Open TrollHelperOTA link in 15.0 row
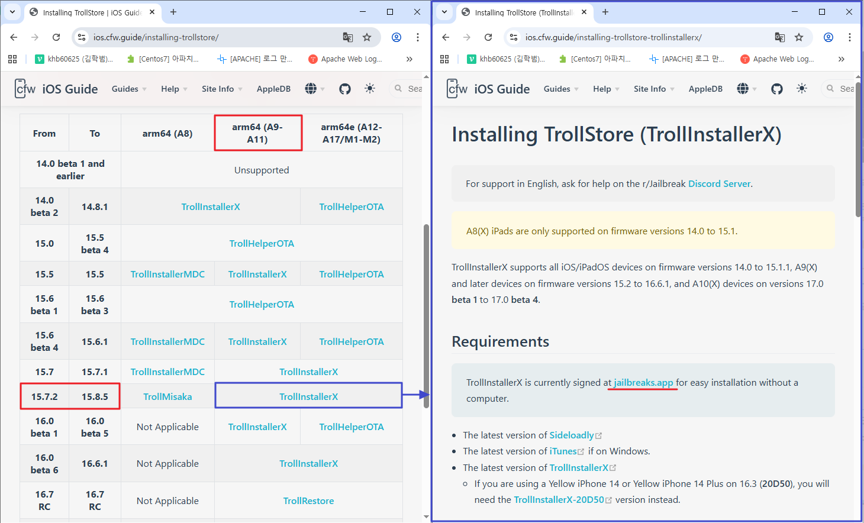Screen dimensions: 864x523 262,244
